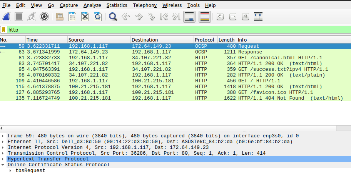Screen dimensions: 351x192
Task: Sort by the Time column header
Action: [x=47, y=40]
